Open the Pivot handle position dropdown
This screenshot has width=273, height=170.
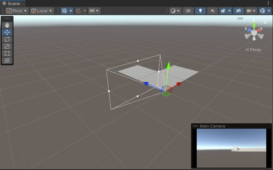(17, 11)
